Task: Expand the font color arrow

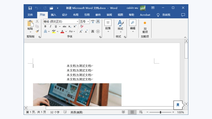Action: tap(66, 31)
